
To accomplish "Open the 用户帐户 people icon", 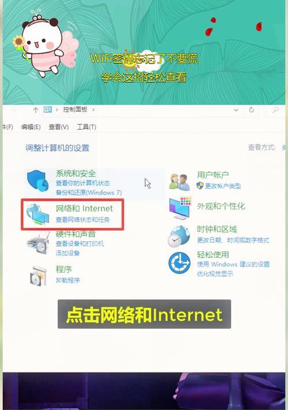I will pyautogui.click(x=179, y=182).
